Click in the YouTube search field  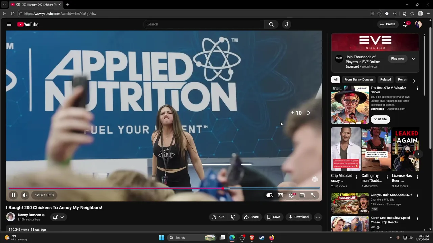point(204,24)
